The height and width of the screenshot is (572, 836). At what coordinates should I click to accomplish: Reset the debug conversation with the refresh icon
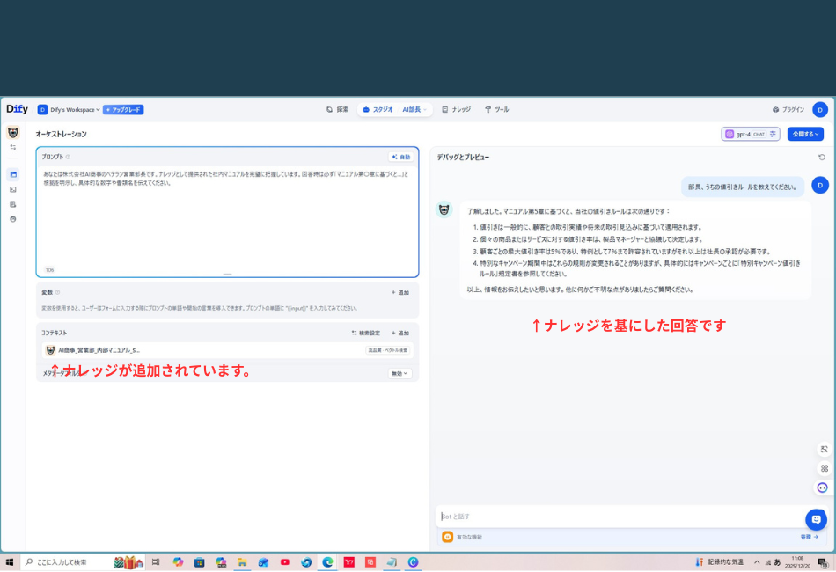pyautogui.click(x=823, y=158)
